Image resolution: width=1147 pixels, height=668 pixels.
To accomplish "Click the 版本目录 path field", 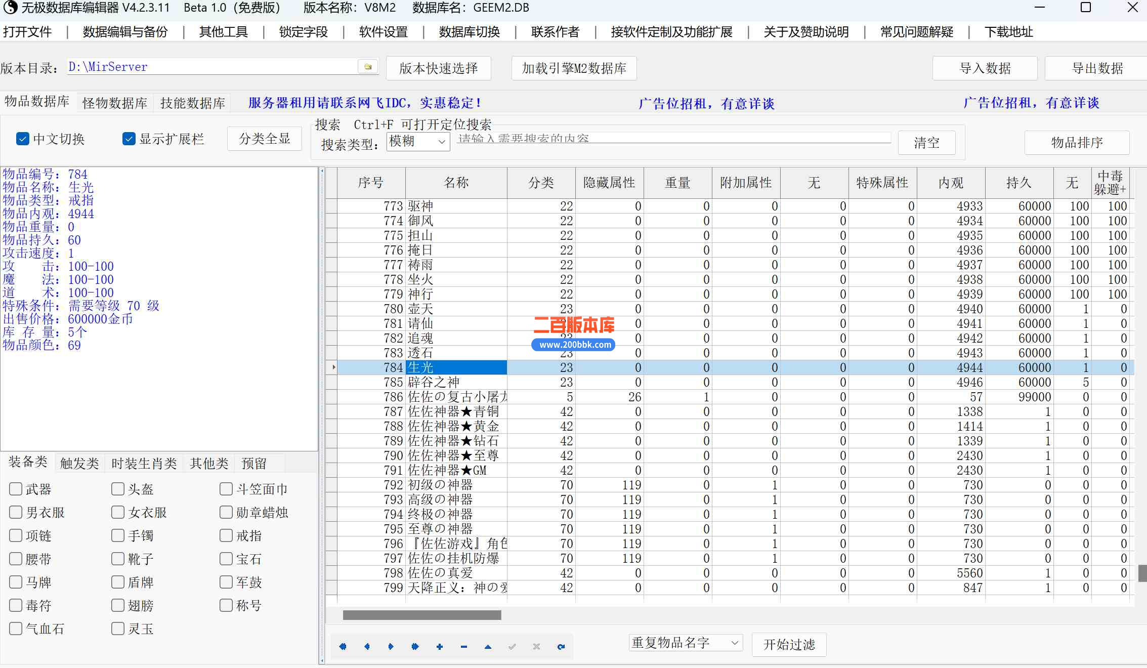I will 212,67.
